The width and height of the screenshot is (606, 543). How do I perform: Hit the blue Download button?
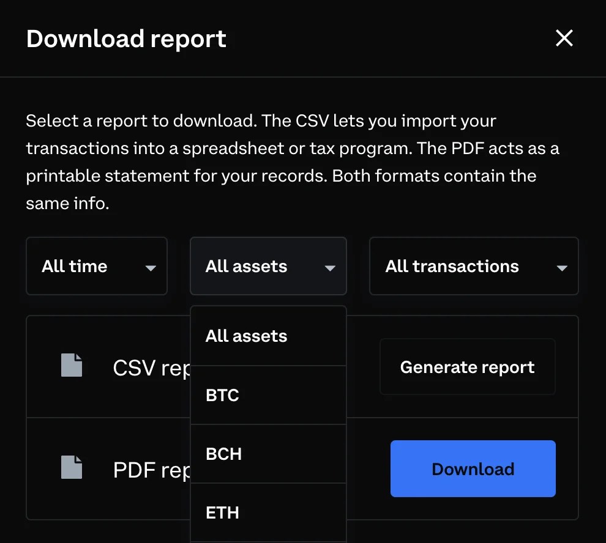tap(473, 468)
